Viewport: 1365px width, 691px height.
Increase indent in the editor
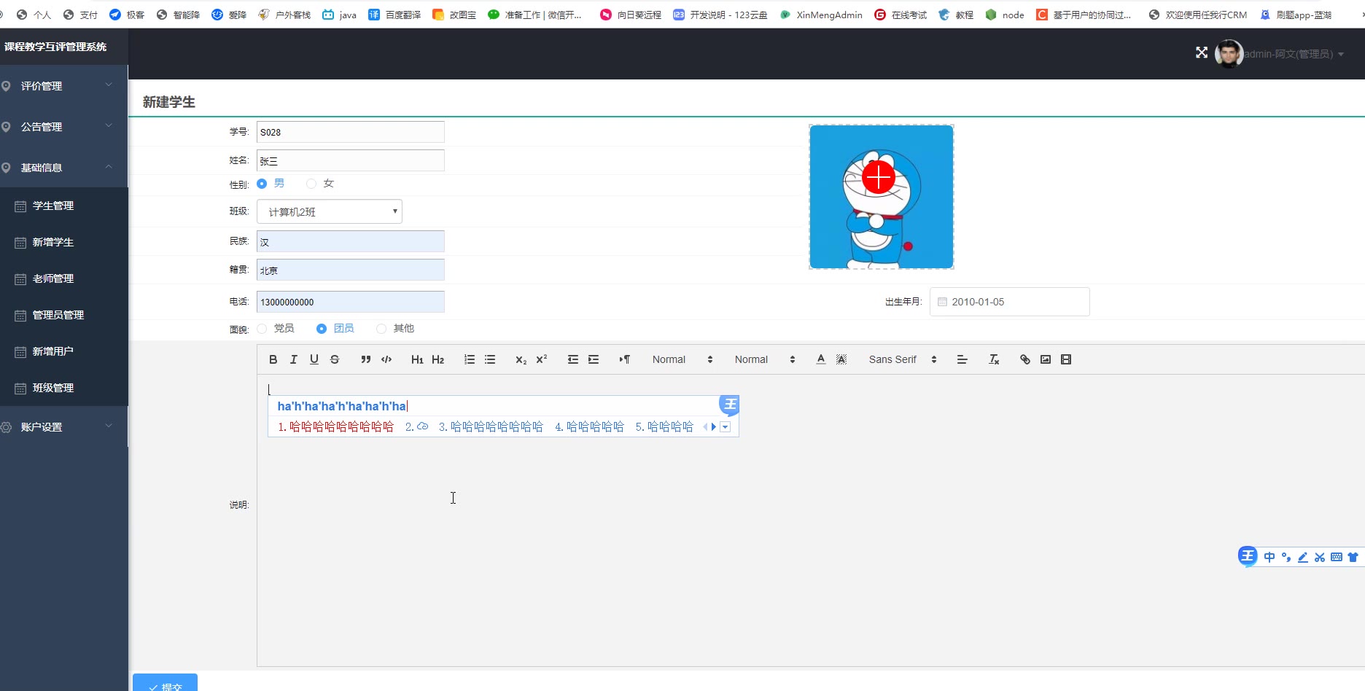pyautogui.click(x=594, y=359)
